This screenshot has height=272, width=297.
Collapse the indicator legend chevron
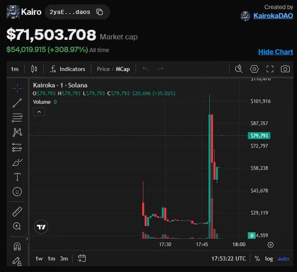tap(39, 112)
